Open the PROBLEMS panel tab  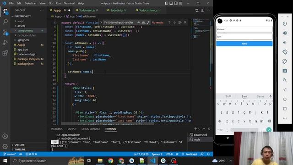coord(57,129)
